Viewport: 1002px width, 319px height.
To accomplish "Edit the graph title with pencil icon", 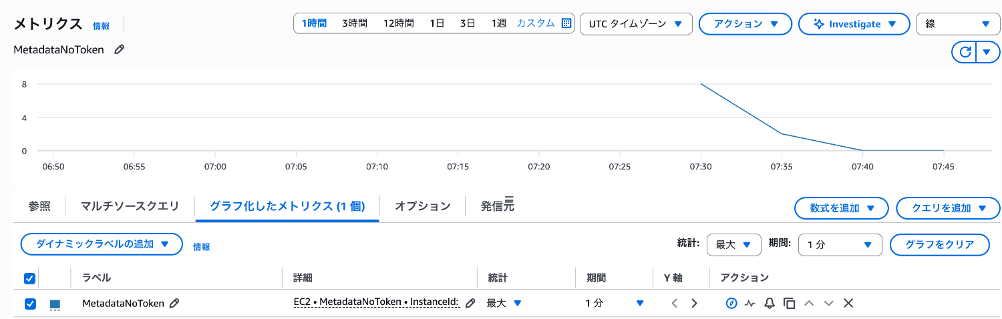I will point(120,49).
